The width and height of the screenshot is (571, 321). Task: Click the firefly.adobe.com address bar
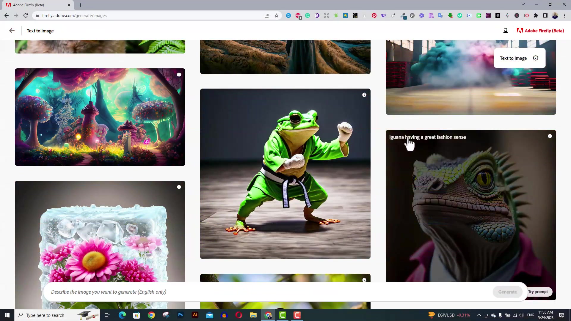149,15
